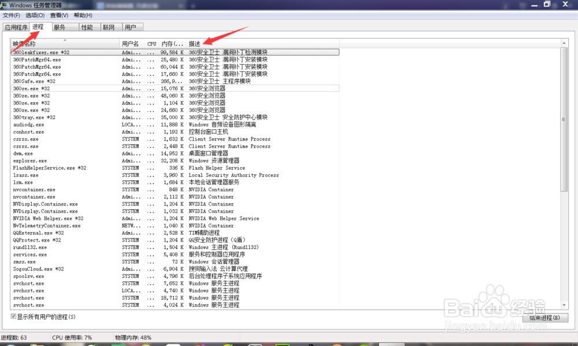Screen dimensions: 578x346
Task: Sort by 用户名 column header
Action: coord(132,44)
